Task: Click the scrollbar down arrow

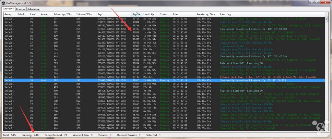Action: click(326, 130)
